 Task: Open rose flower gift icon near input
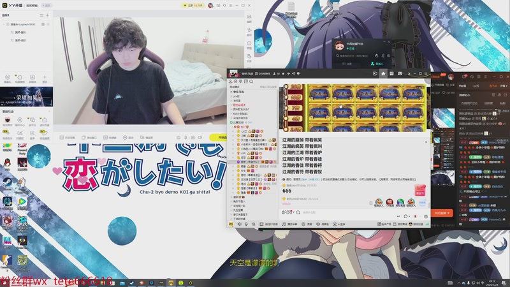pyautogui.click(x=415, y=216)
